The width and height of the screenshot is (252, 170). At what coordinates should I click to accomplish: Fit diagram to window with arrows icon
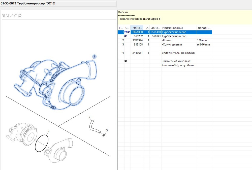pos(12,15)
